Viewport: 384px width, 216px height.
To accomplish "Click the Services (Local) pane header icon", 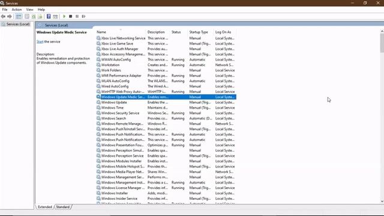I will [x=40, y=25].
